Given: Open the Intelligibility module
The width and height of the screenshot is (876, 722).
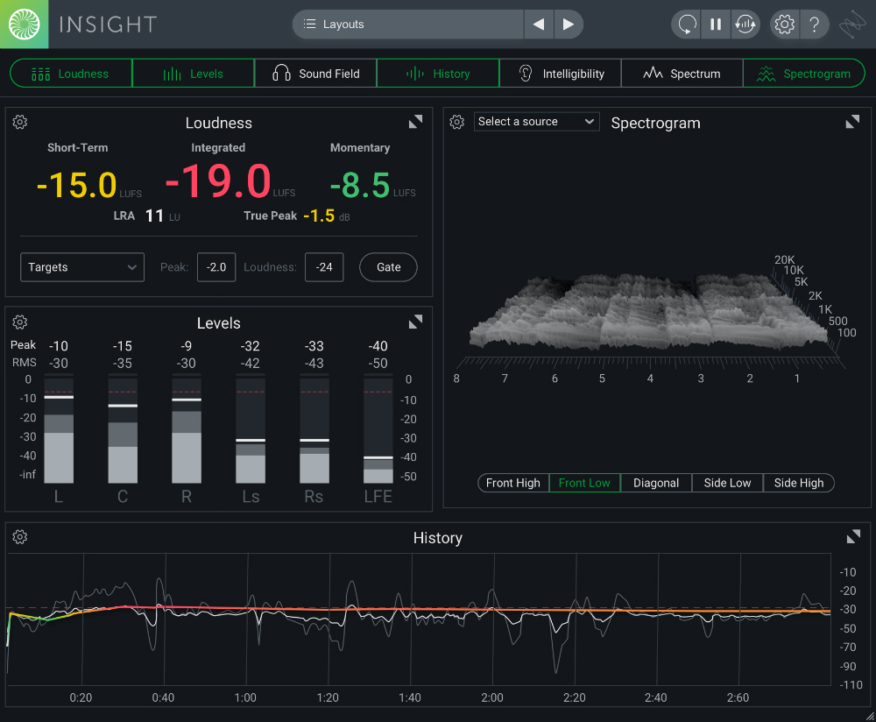Looking at the screenshot, I should coord(559,73).
